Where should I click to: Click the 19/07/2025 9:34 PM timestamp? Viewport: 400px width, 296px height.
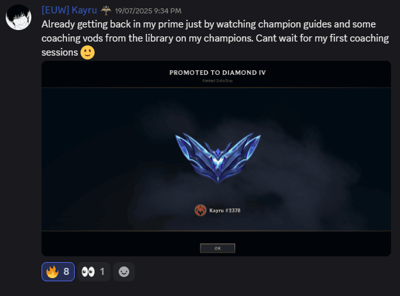[x=148, y=11]
